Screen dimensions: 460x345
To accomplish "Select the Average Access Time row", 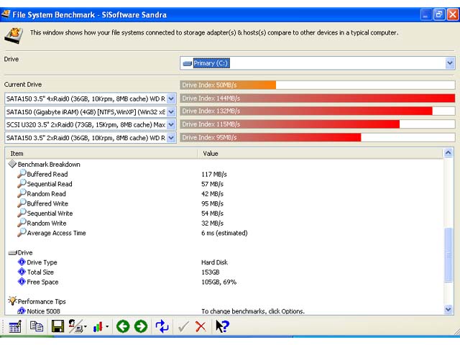I will pos(56,233).
